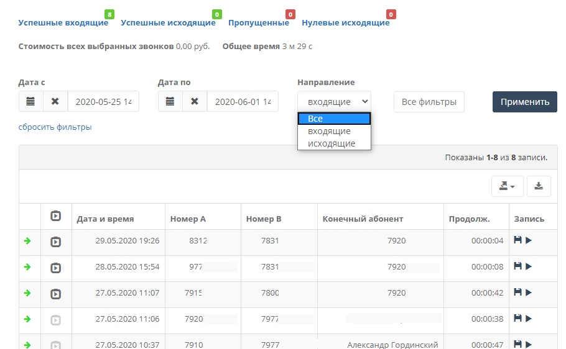Save recording of 27.05.2020 11:06 call
Screen dimensions: 566x349
click(x=517, y=318)
